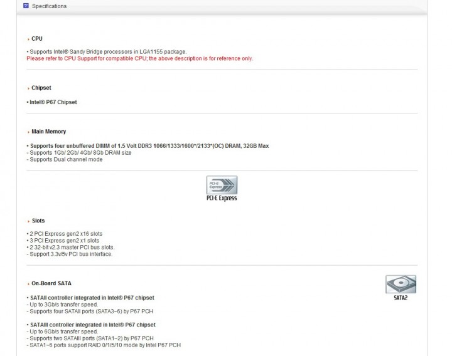This screenshot has height=356, width=452.
Task: Click the 2 32-bit v2.3 master PCI line
Action: [x=70, y=247]
